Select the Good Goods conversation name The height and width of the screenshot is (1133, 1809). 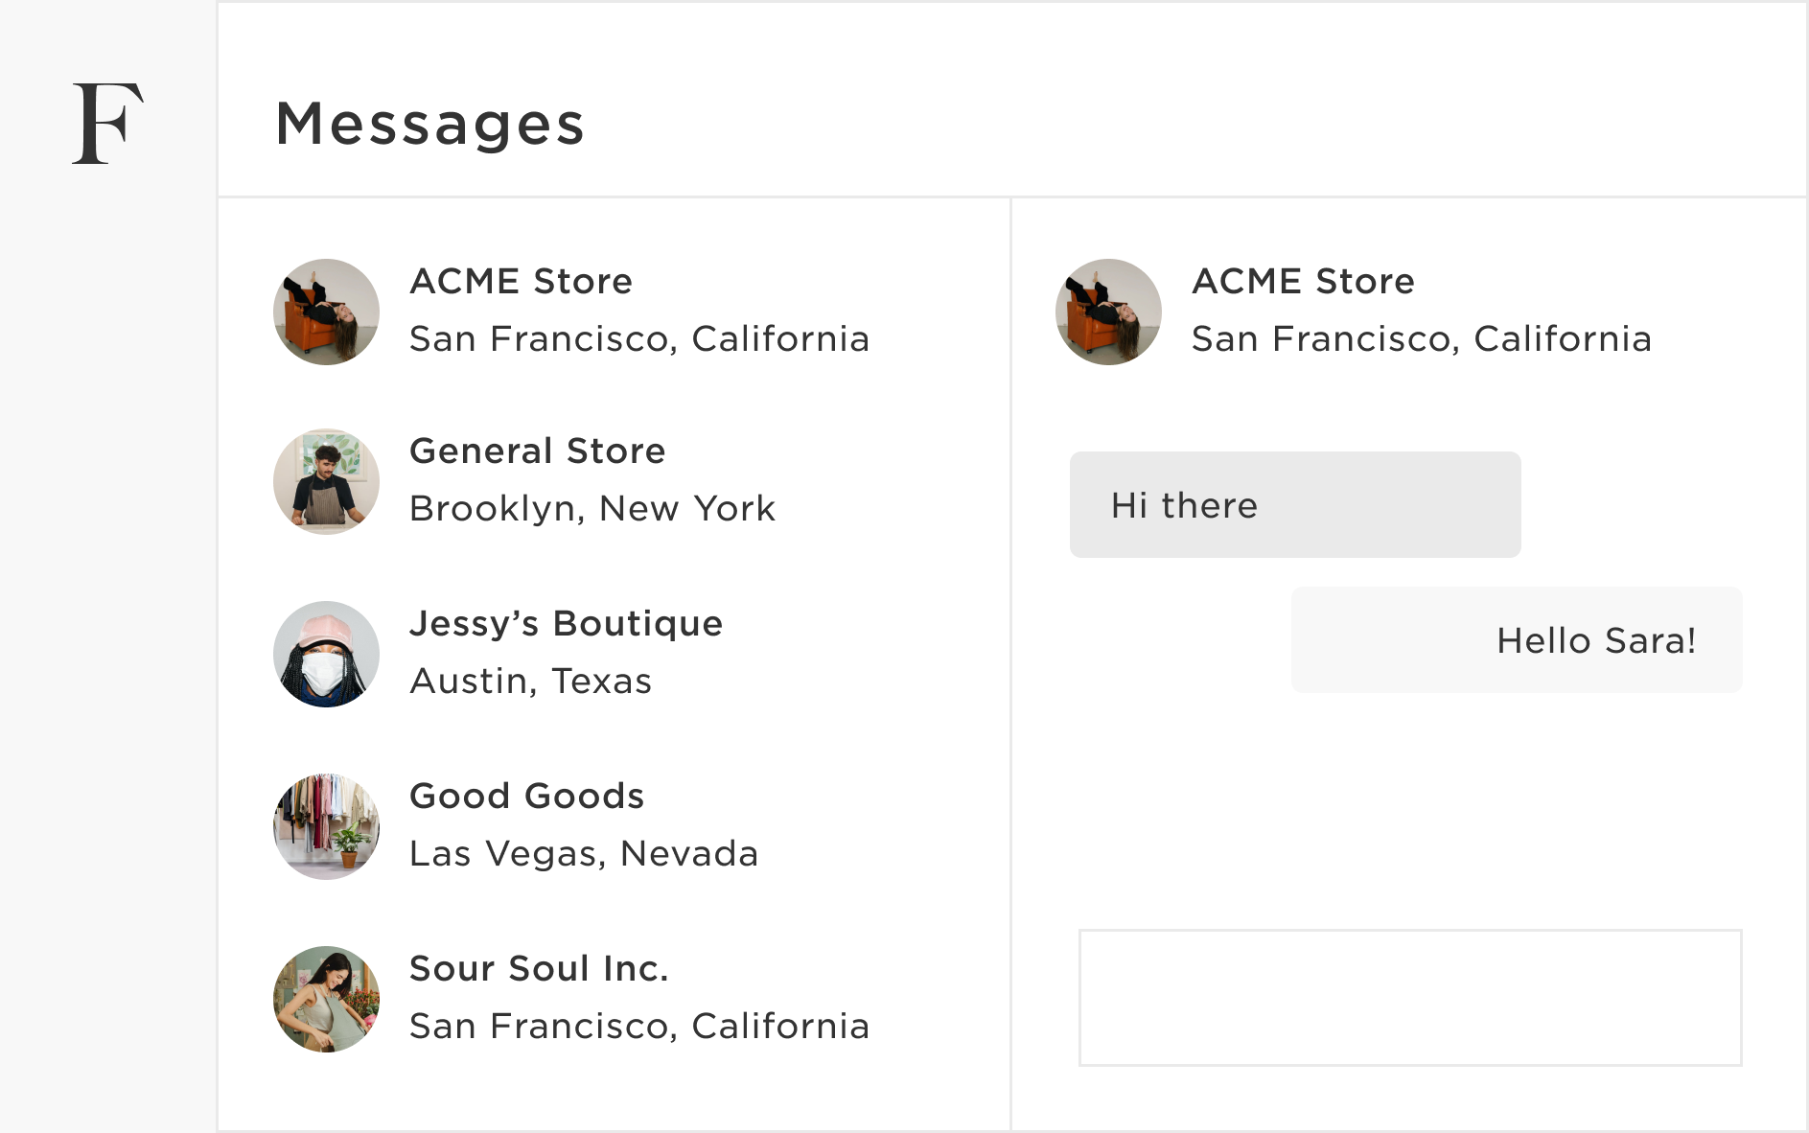(x=526, y=797)
